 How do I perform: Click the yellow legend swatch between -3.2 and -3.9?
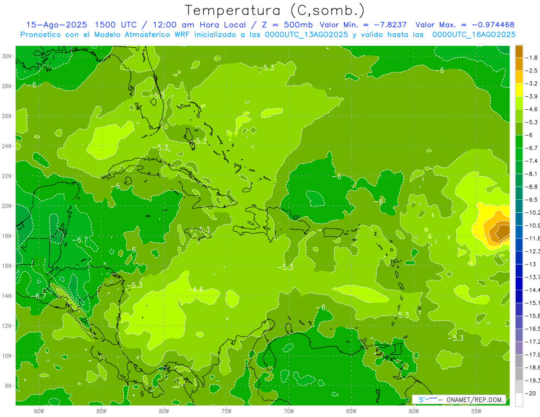[519, 90]
